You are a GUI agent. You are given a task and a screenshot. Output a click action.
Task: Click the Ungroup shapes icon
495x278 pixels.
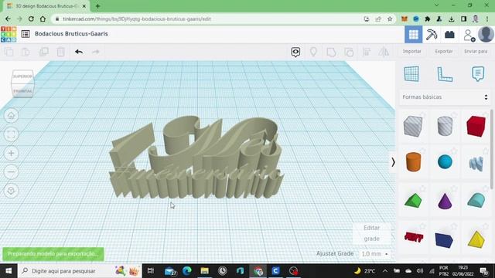point(349,52)
